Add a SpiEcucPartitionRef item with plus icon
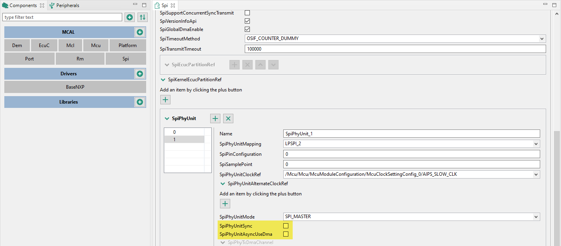 point(235,65)
